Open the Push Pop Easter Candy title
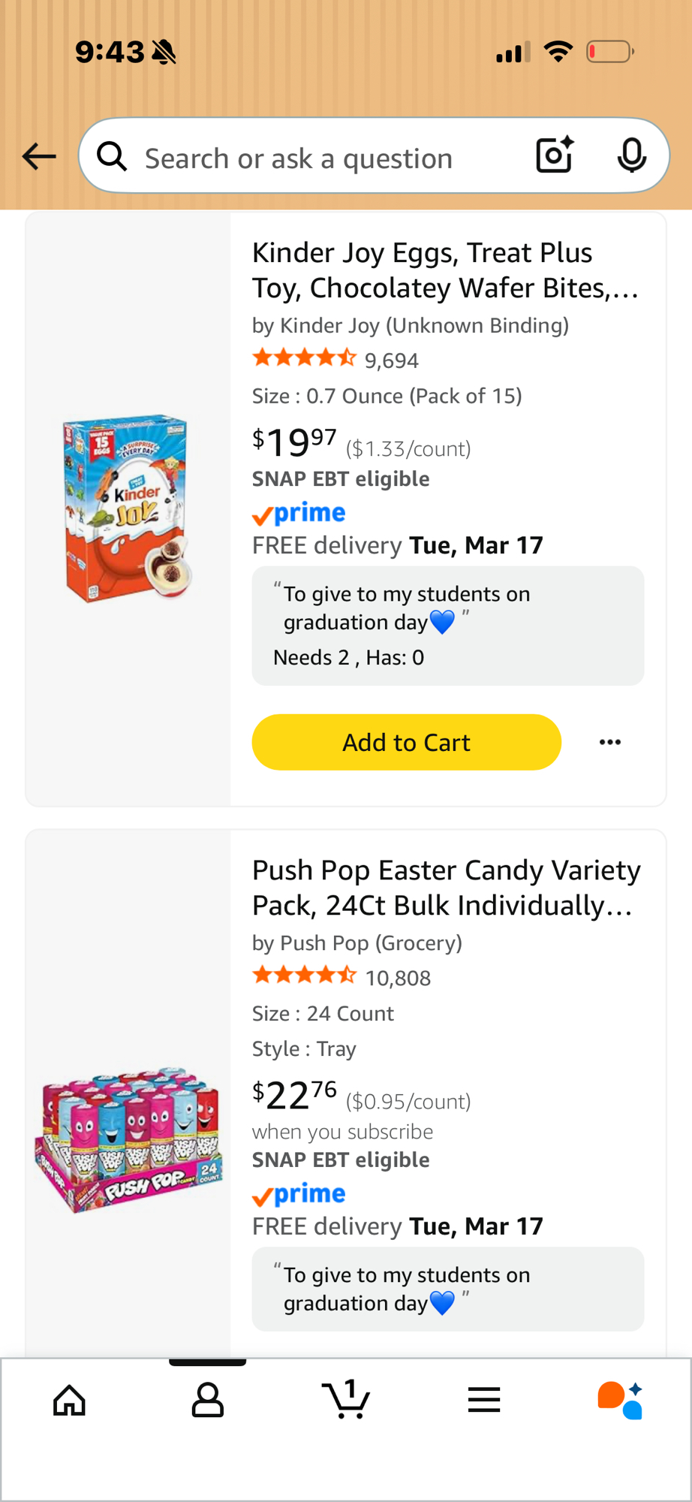The image size is (692, 1502). point(446,888)
